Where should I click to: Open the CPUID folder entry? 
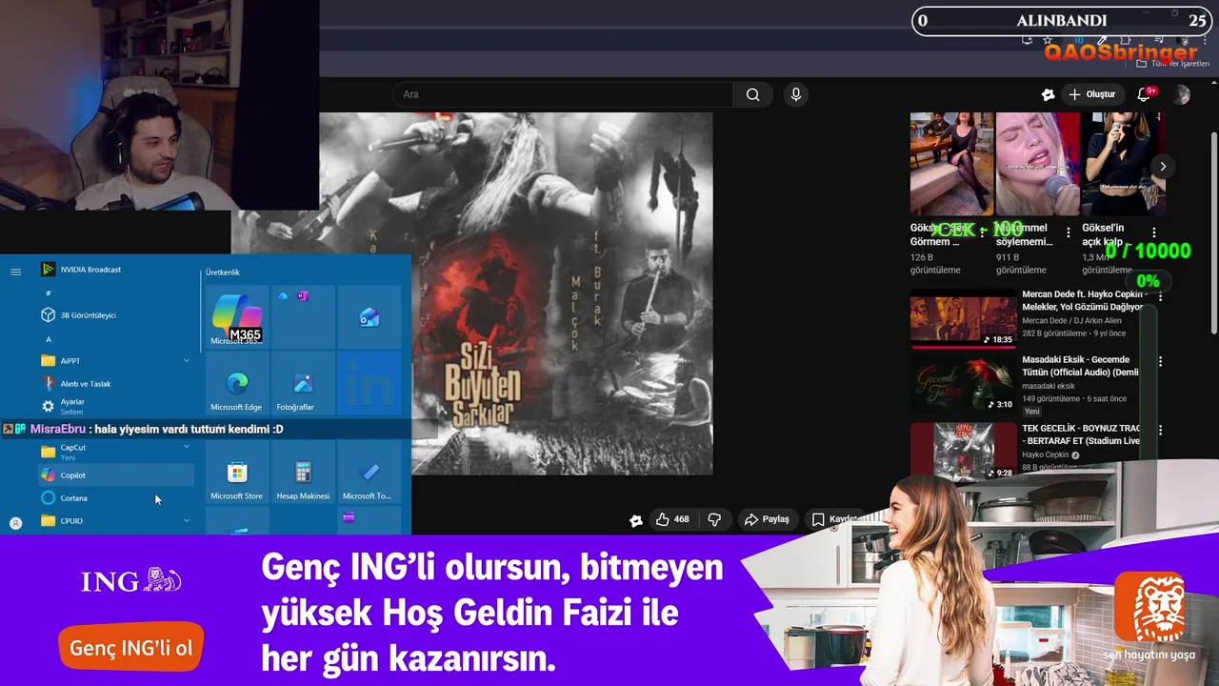tap(114, 521)
